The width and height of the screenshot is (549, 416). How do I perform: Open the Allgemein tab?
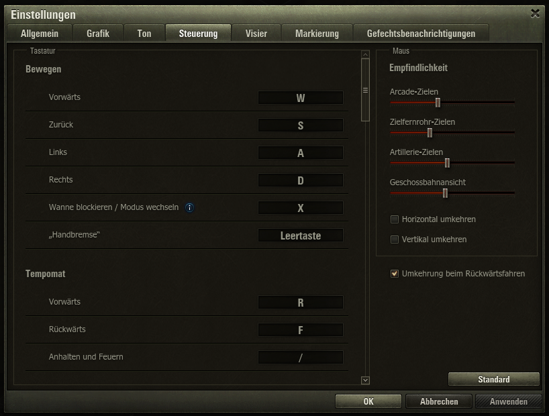pyautogui.click(x=40, y=34)
